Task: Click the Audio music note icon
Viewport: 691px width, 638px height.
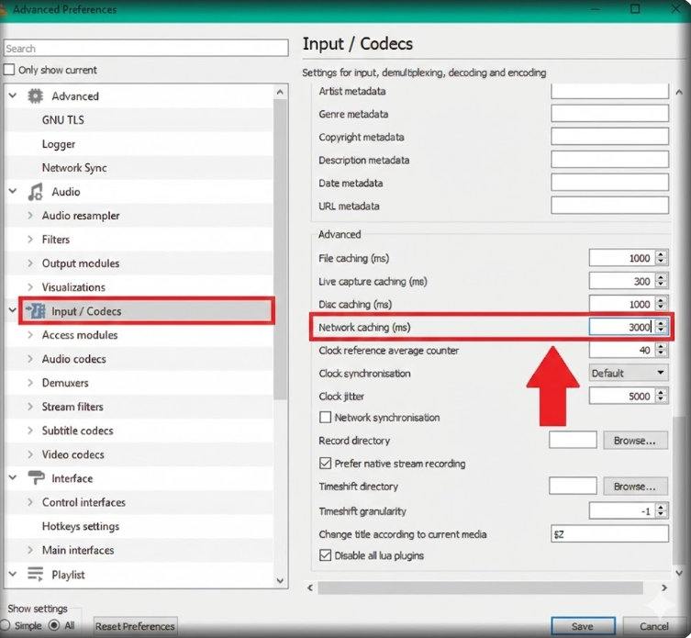Action: pos(35,192)
